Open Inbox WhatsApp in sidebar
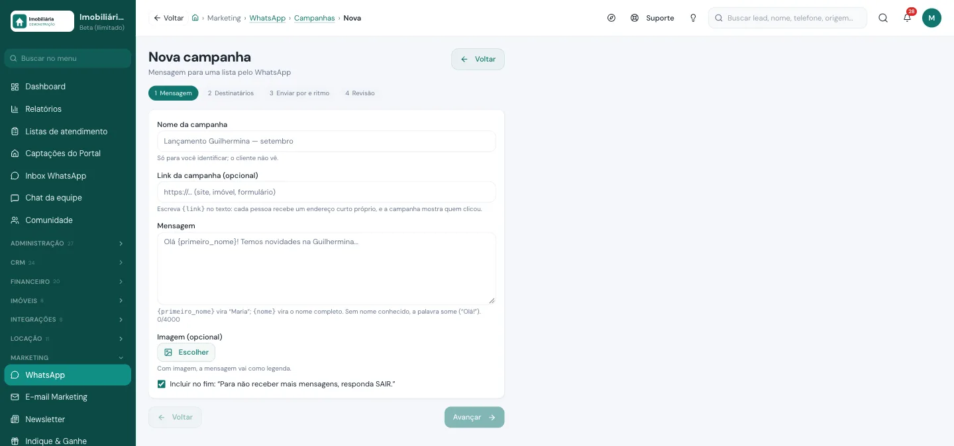 click(x=68, y=176)
